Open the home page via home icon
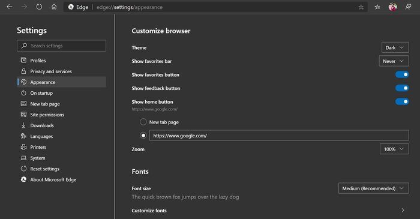The height and width of the screenshot is (219, 420). click(54, 7)
